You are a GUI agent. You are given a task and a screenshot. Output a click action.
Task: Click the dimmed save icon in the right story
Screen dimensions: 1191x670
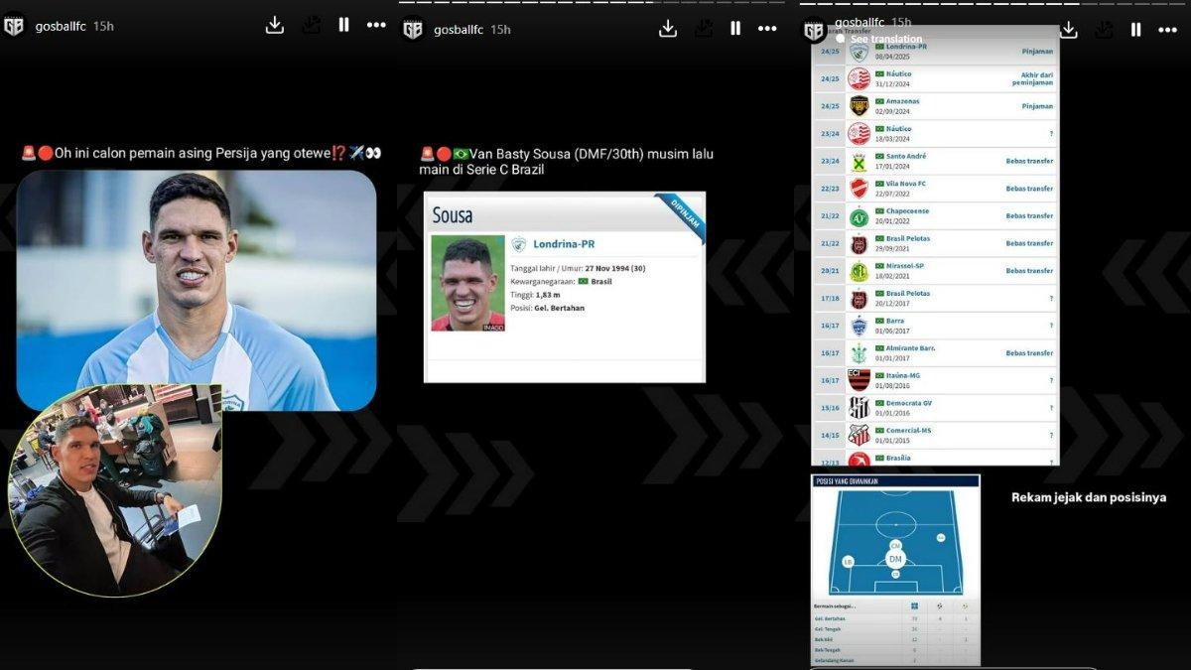tap(1104, 30)
